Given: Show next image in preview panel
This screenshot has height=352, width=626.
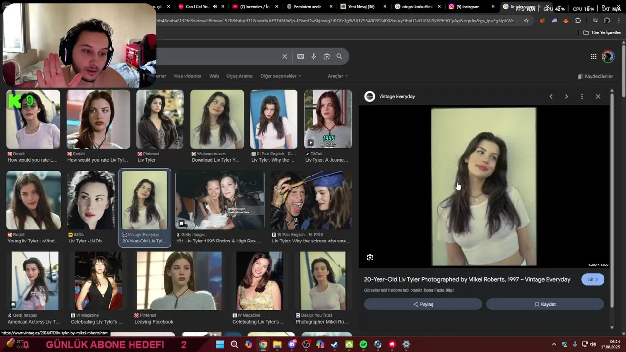Looking at the screenshot, I should pos(566,96).
